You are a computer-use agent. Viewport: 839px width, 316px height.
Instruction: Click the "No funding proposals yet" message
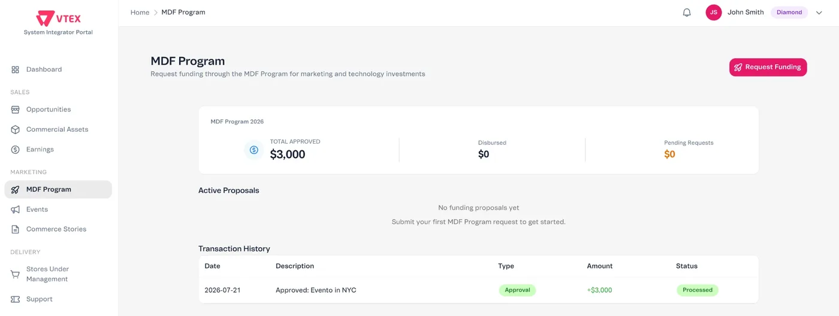tap(479, 208)
